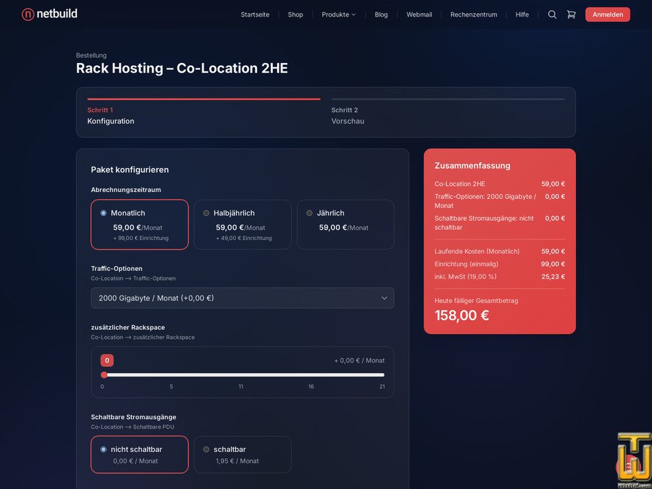
Task: Click the Zusammenfassung heading
Action: [x=472, y=165]
